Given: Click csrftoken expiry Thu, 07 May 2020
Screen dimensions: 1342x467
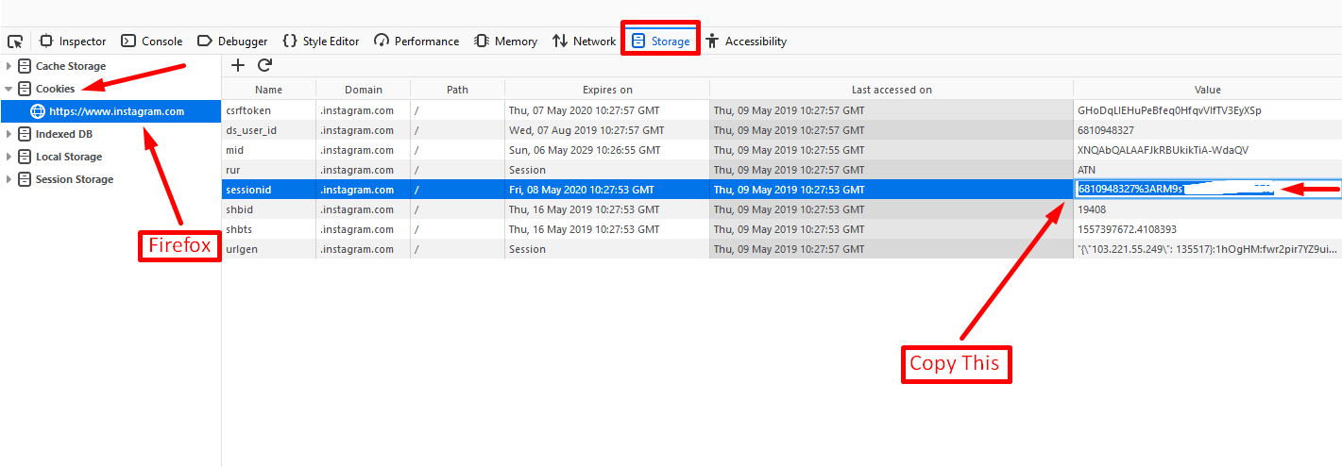Looking at the screenshot, I should pos(584,110).
